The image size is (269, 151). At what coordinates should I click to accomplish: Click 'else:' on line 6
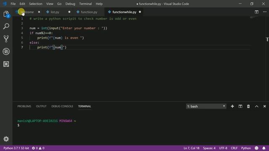(34, 42)
